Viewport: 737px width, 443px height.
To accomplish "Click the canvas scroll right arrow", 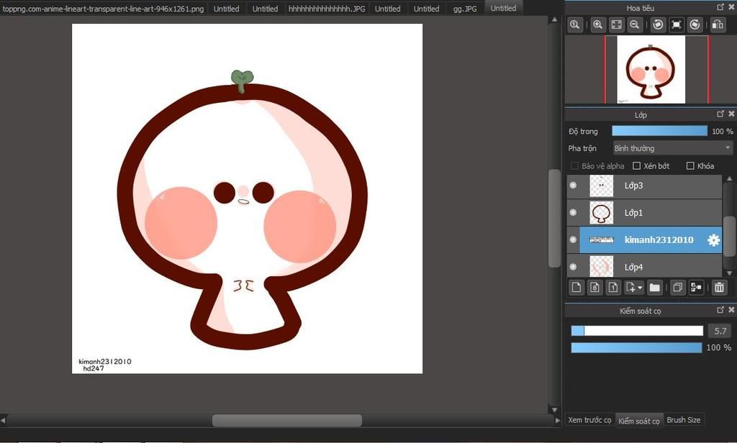I will click(x=558, y=420).
